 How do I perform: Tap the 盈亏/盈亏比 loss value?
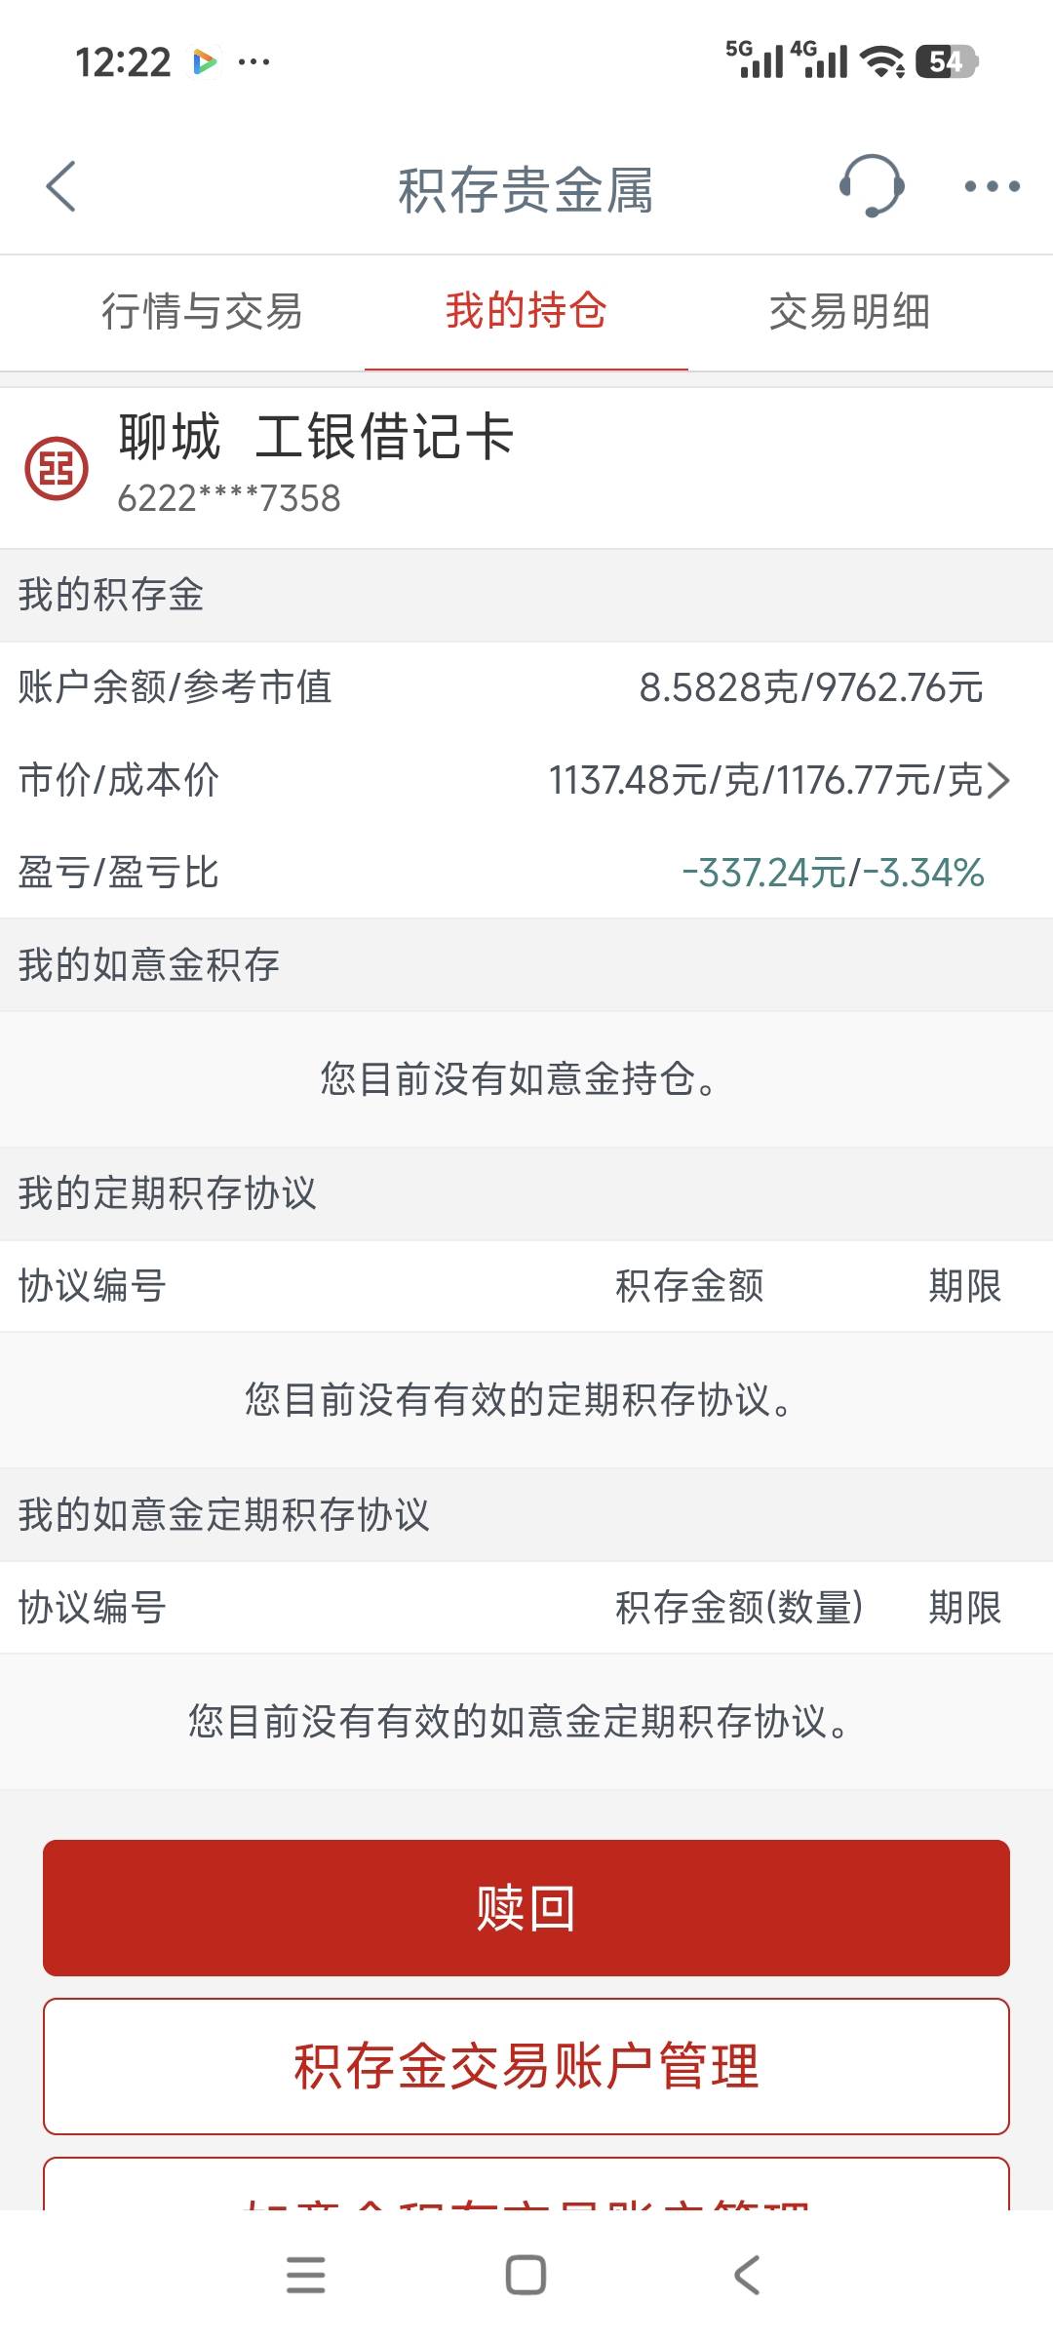(x=833, y=873)
